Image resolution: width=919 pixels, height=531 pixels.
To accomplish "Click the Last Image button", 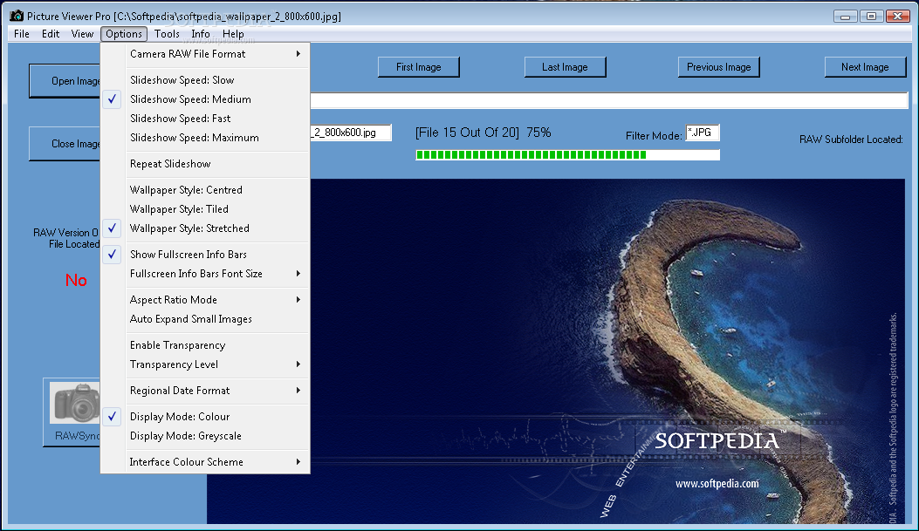I will click(x=565, y=67).
